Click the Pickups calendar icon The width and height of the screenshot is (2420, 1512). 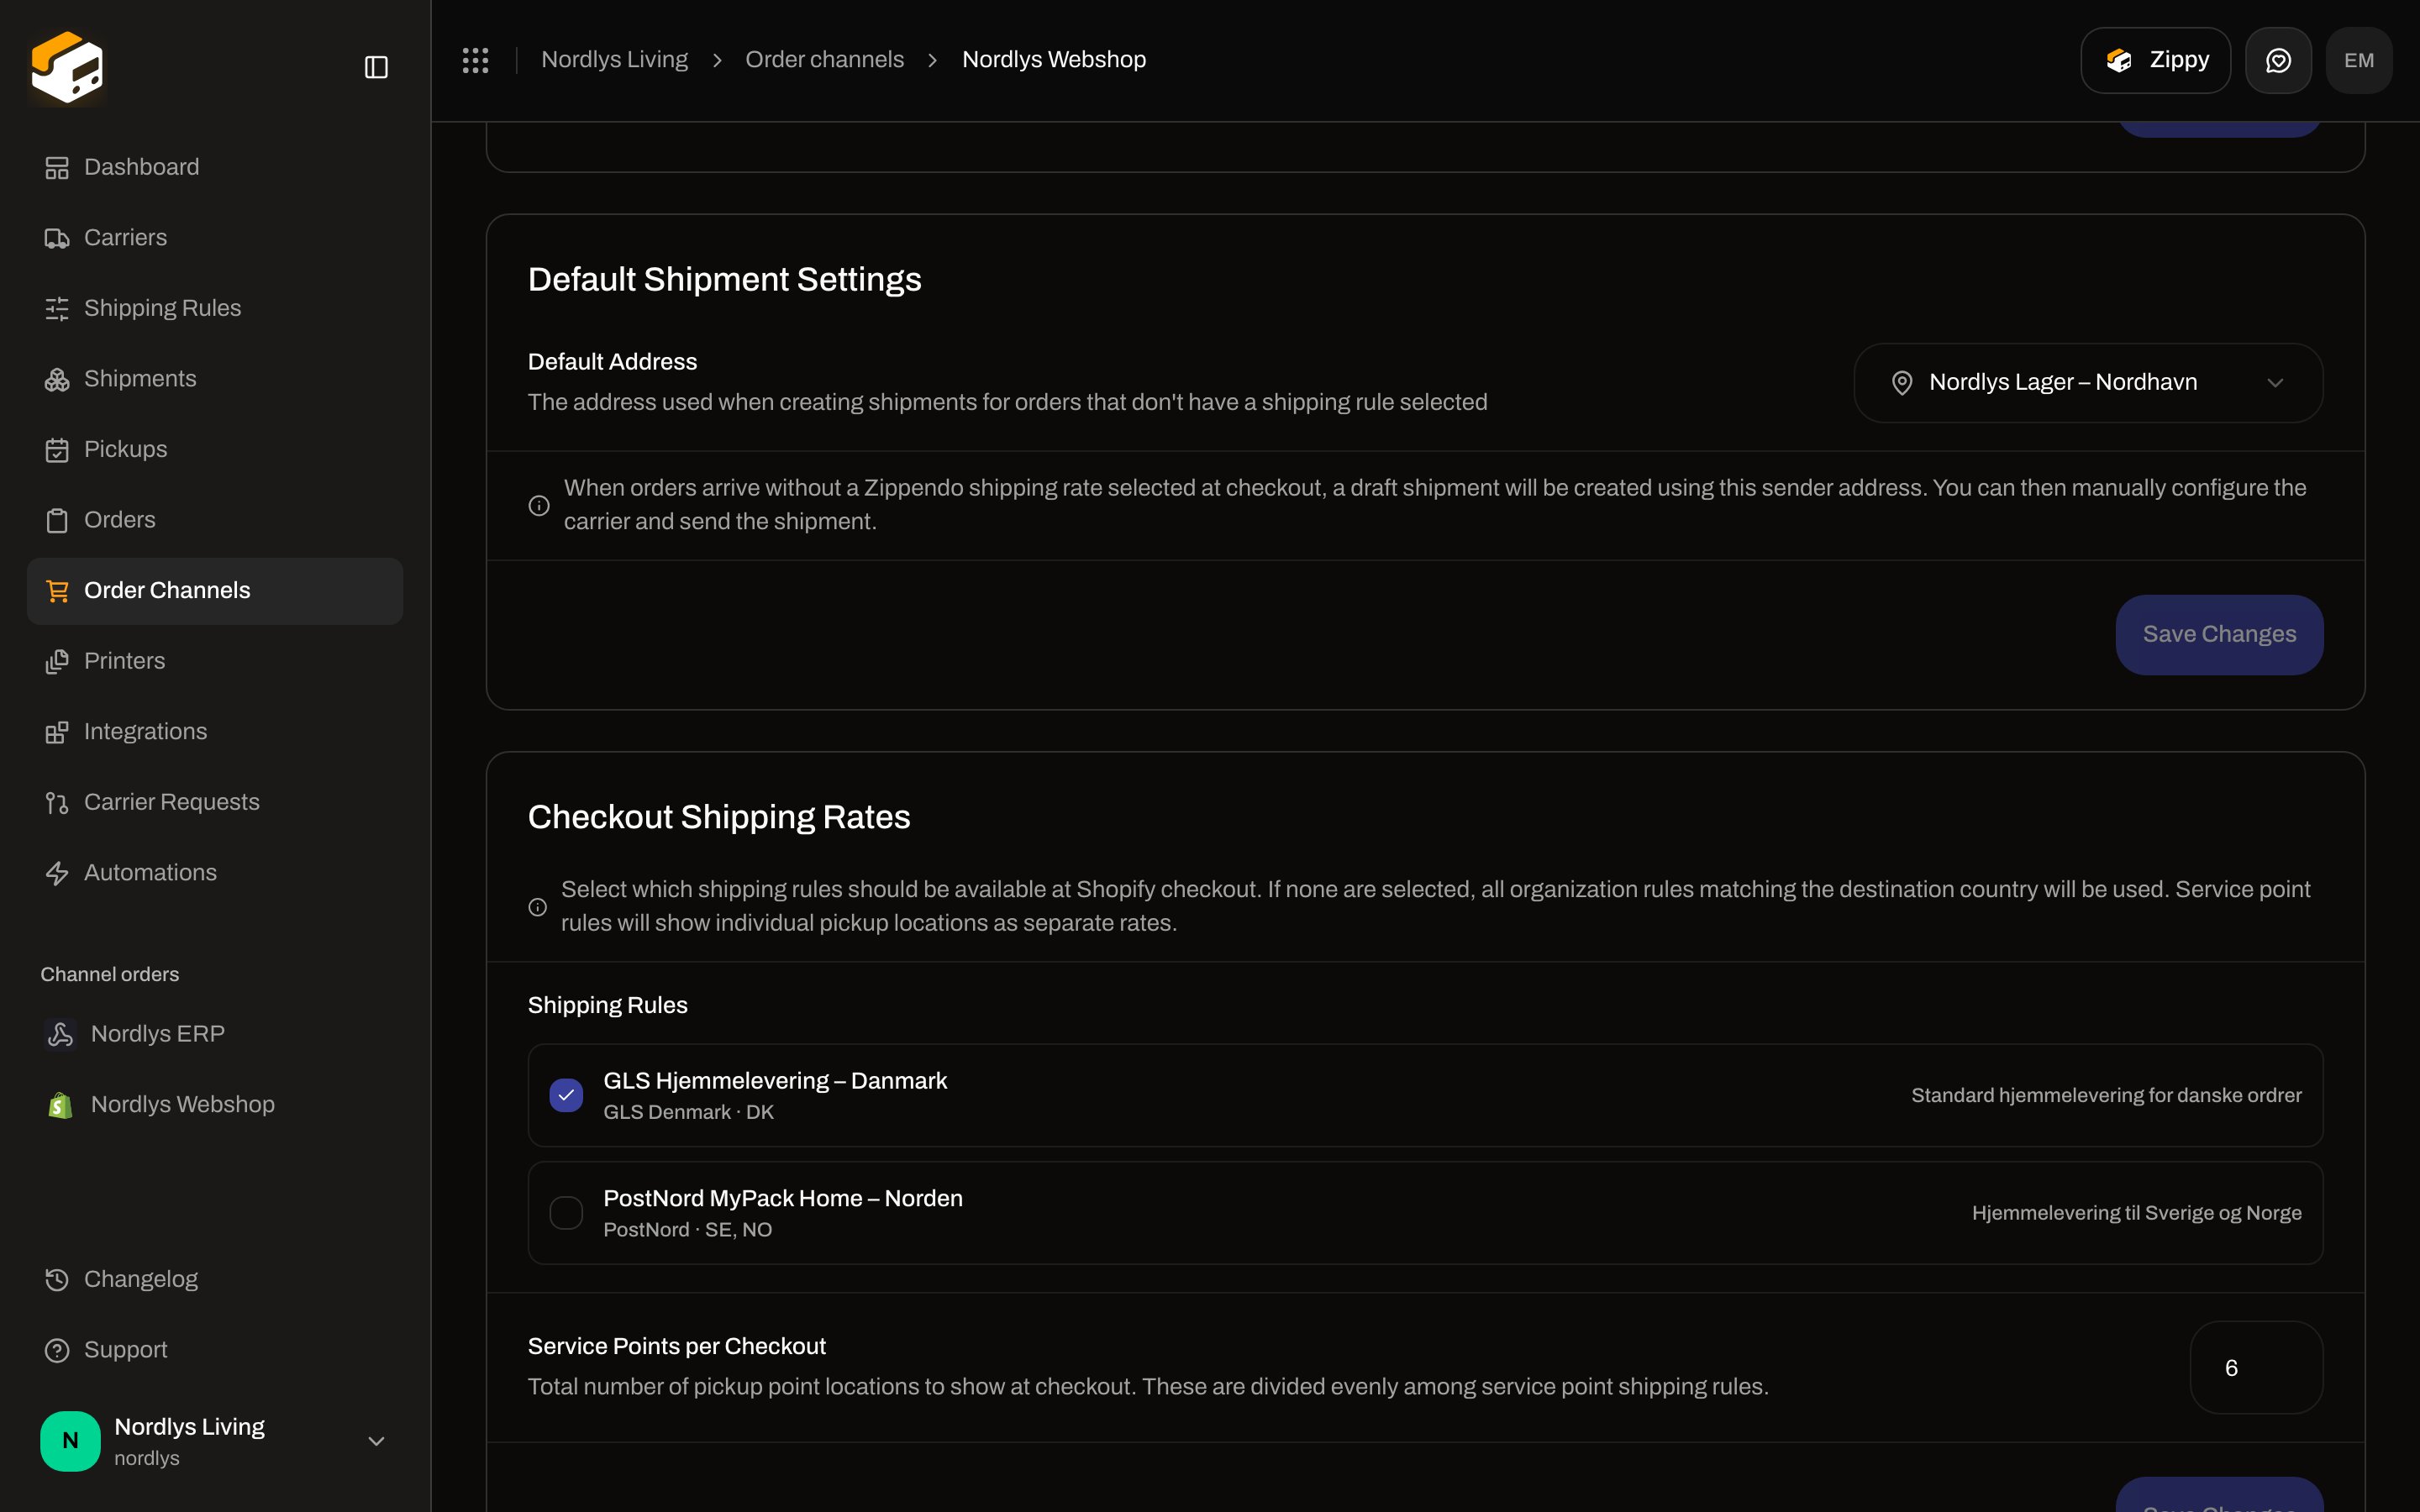[57, 450]
